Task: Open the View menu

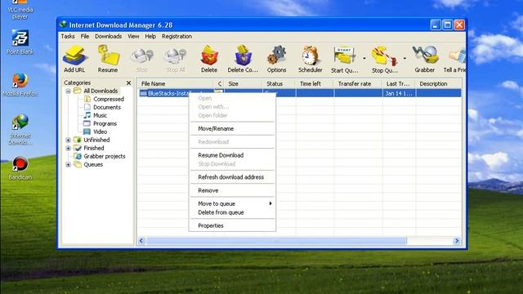Action: (x=133, y=36)
